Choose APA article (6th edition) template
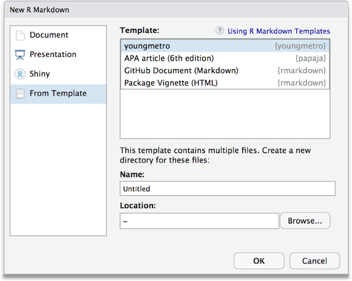352x281 pixels. (169, 58)
